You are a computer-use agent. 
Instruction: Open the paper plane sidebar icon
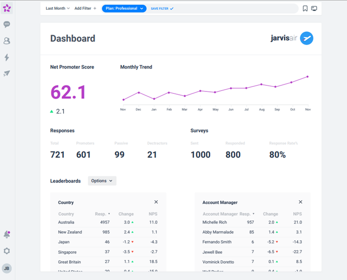tap(7, 73)
